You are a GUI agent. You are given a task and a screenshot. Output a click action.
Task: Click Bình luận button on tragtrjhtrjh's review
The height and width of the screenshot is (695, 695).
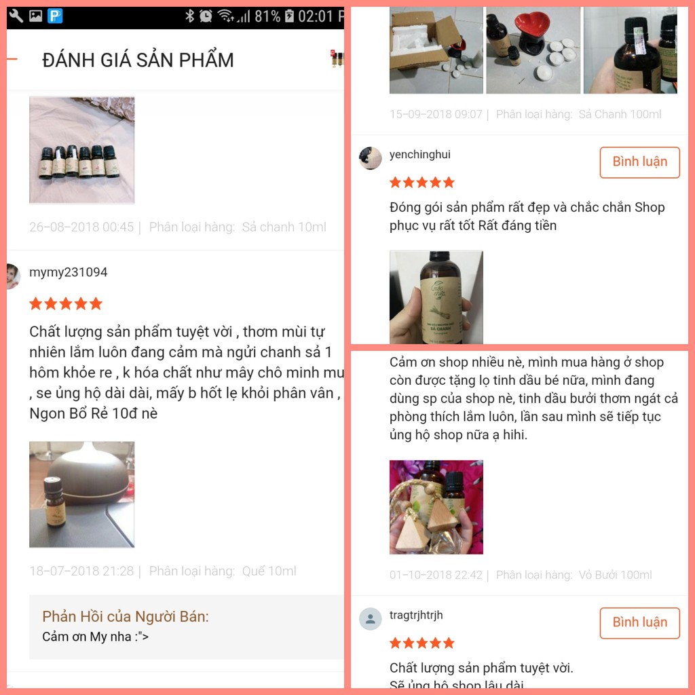click(639, 623)
